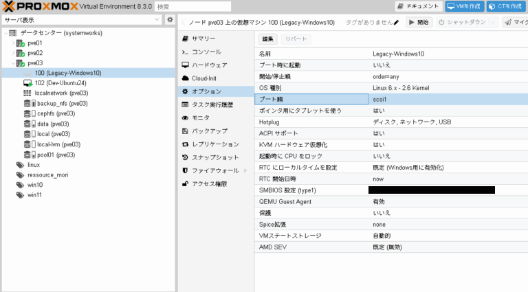528x292 pixels.
Task: Open the シャットダウン dropdown arrow
Action: pyautogui.click(x=494, y=22)
